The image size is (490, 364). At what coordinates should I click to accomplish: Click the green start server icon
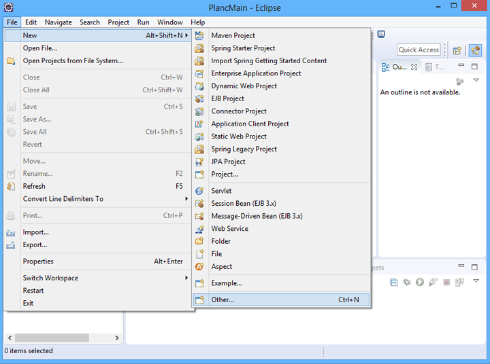pyautogui.click(x=420, y=282)
